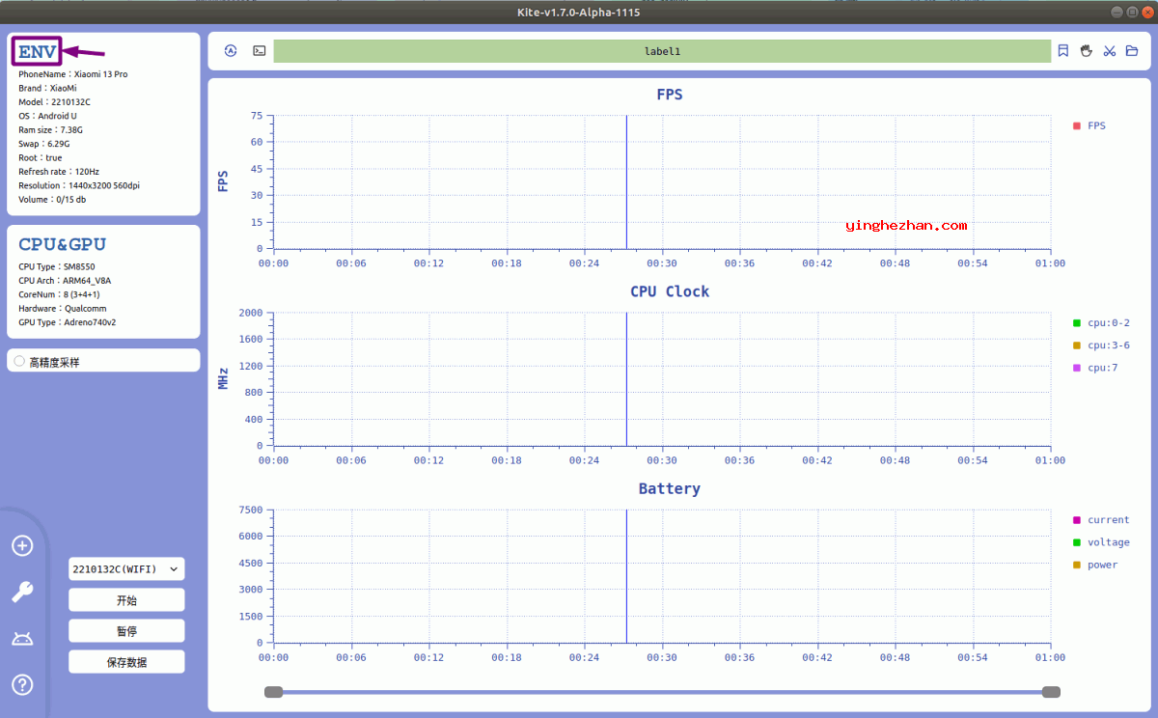The height and width of the screenshot is (718, 1158).
Task: Click the FPS chart title
Action: pos(670,95)
